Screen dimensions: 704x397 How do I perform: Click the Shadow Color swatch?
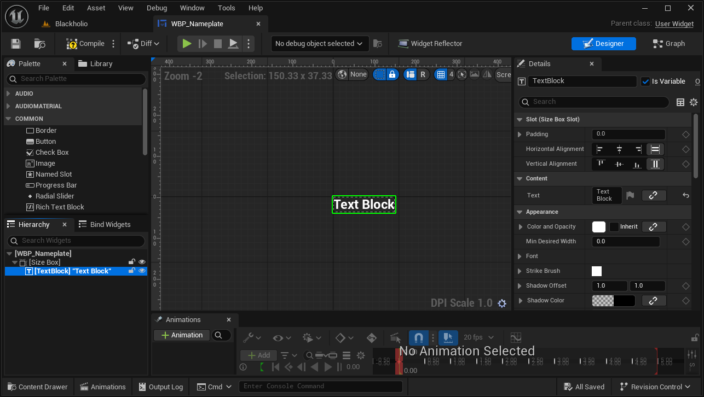(613, 301)
